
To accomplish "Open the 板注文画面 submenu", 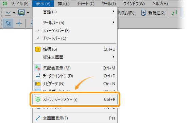I will [x=75, y=57].
